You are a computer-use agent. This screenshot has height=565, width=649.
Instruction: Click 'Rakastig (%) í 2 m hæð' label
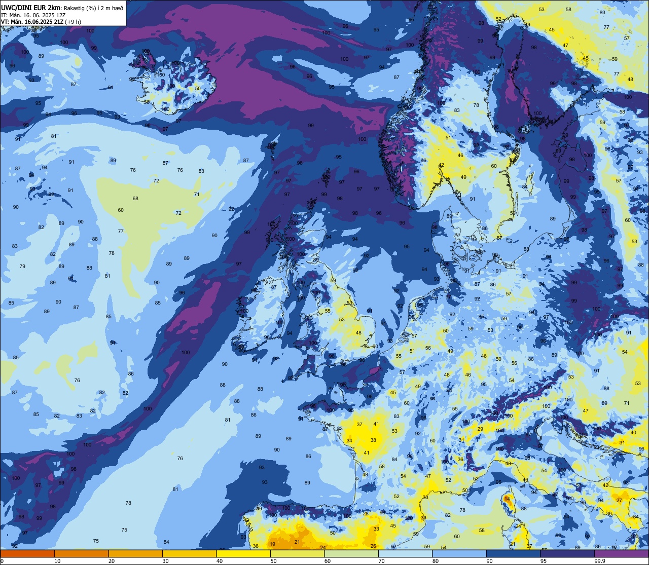click(93, 7)
